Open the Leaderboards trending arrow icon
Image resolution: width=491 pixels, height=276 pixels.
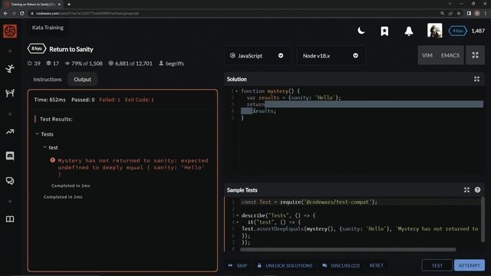[x=10, y=132]
